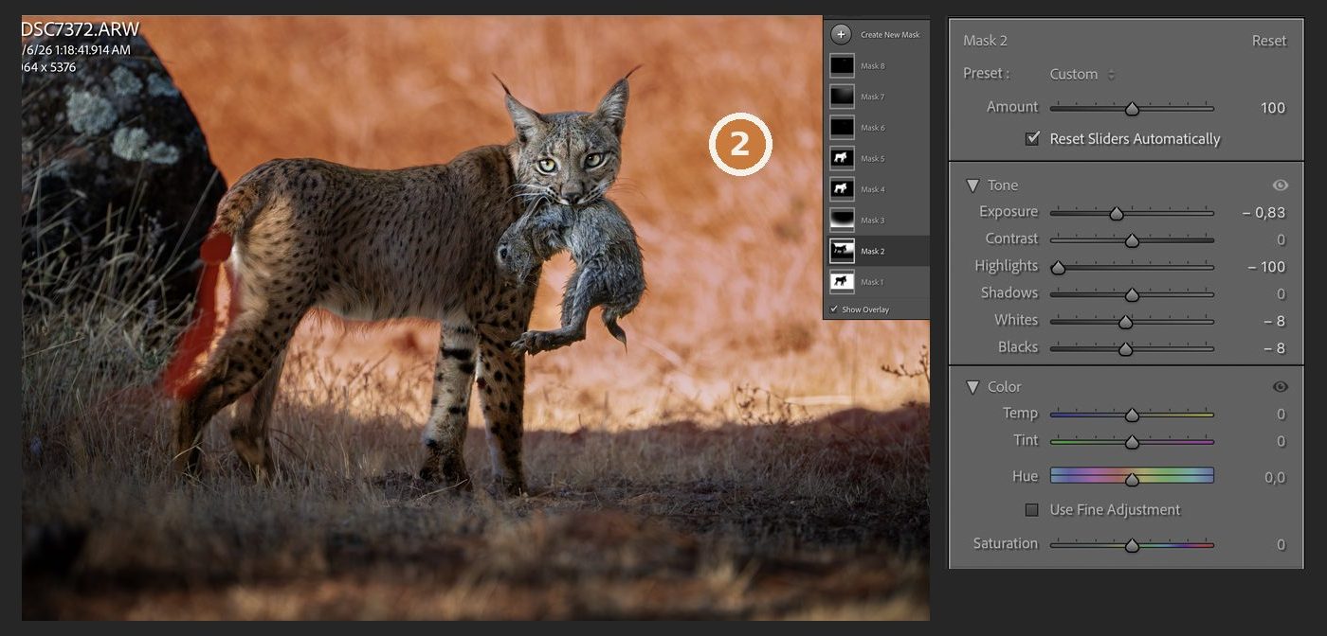Open the Preset Custom dropdown

(1082, 74)
